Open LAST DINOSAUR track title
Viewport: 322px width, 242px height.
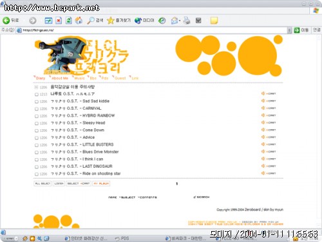pyautogui.click(x=81, y=166)
